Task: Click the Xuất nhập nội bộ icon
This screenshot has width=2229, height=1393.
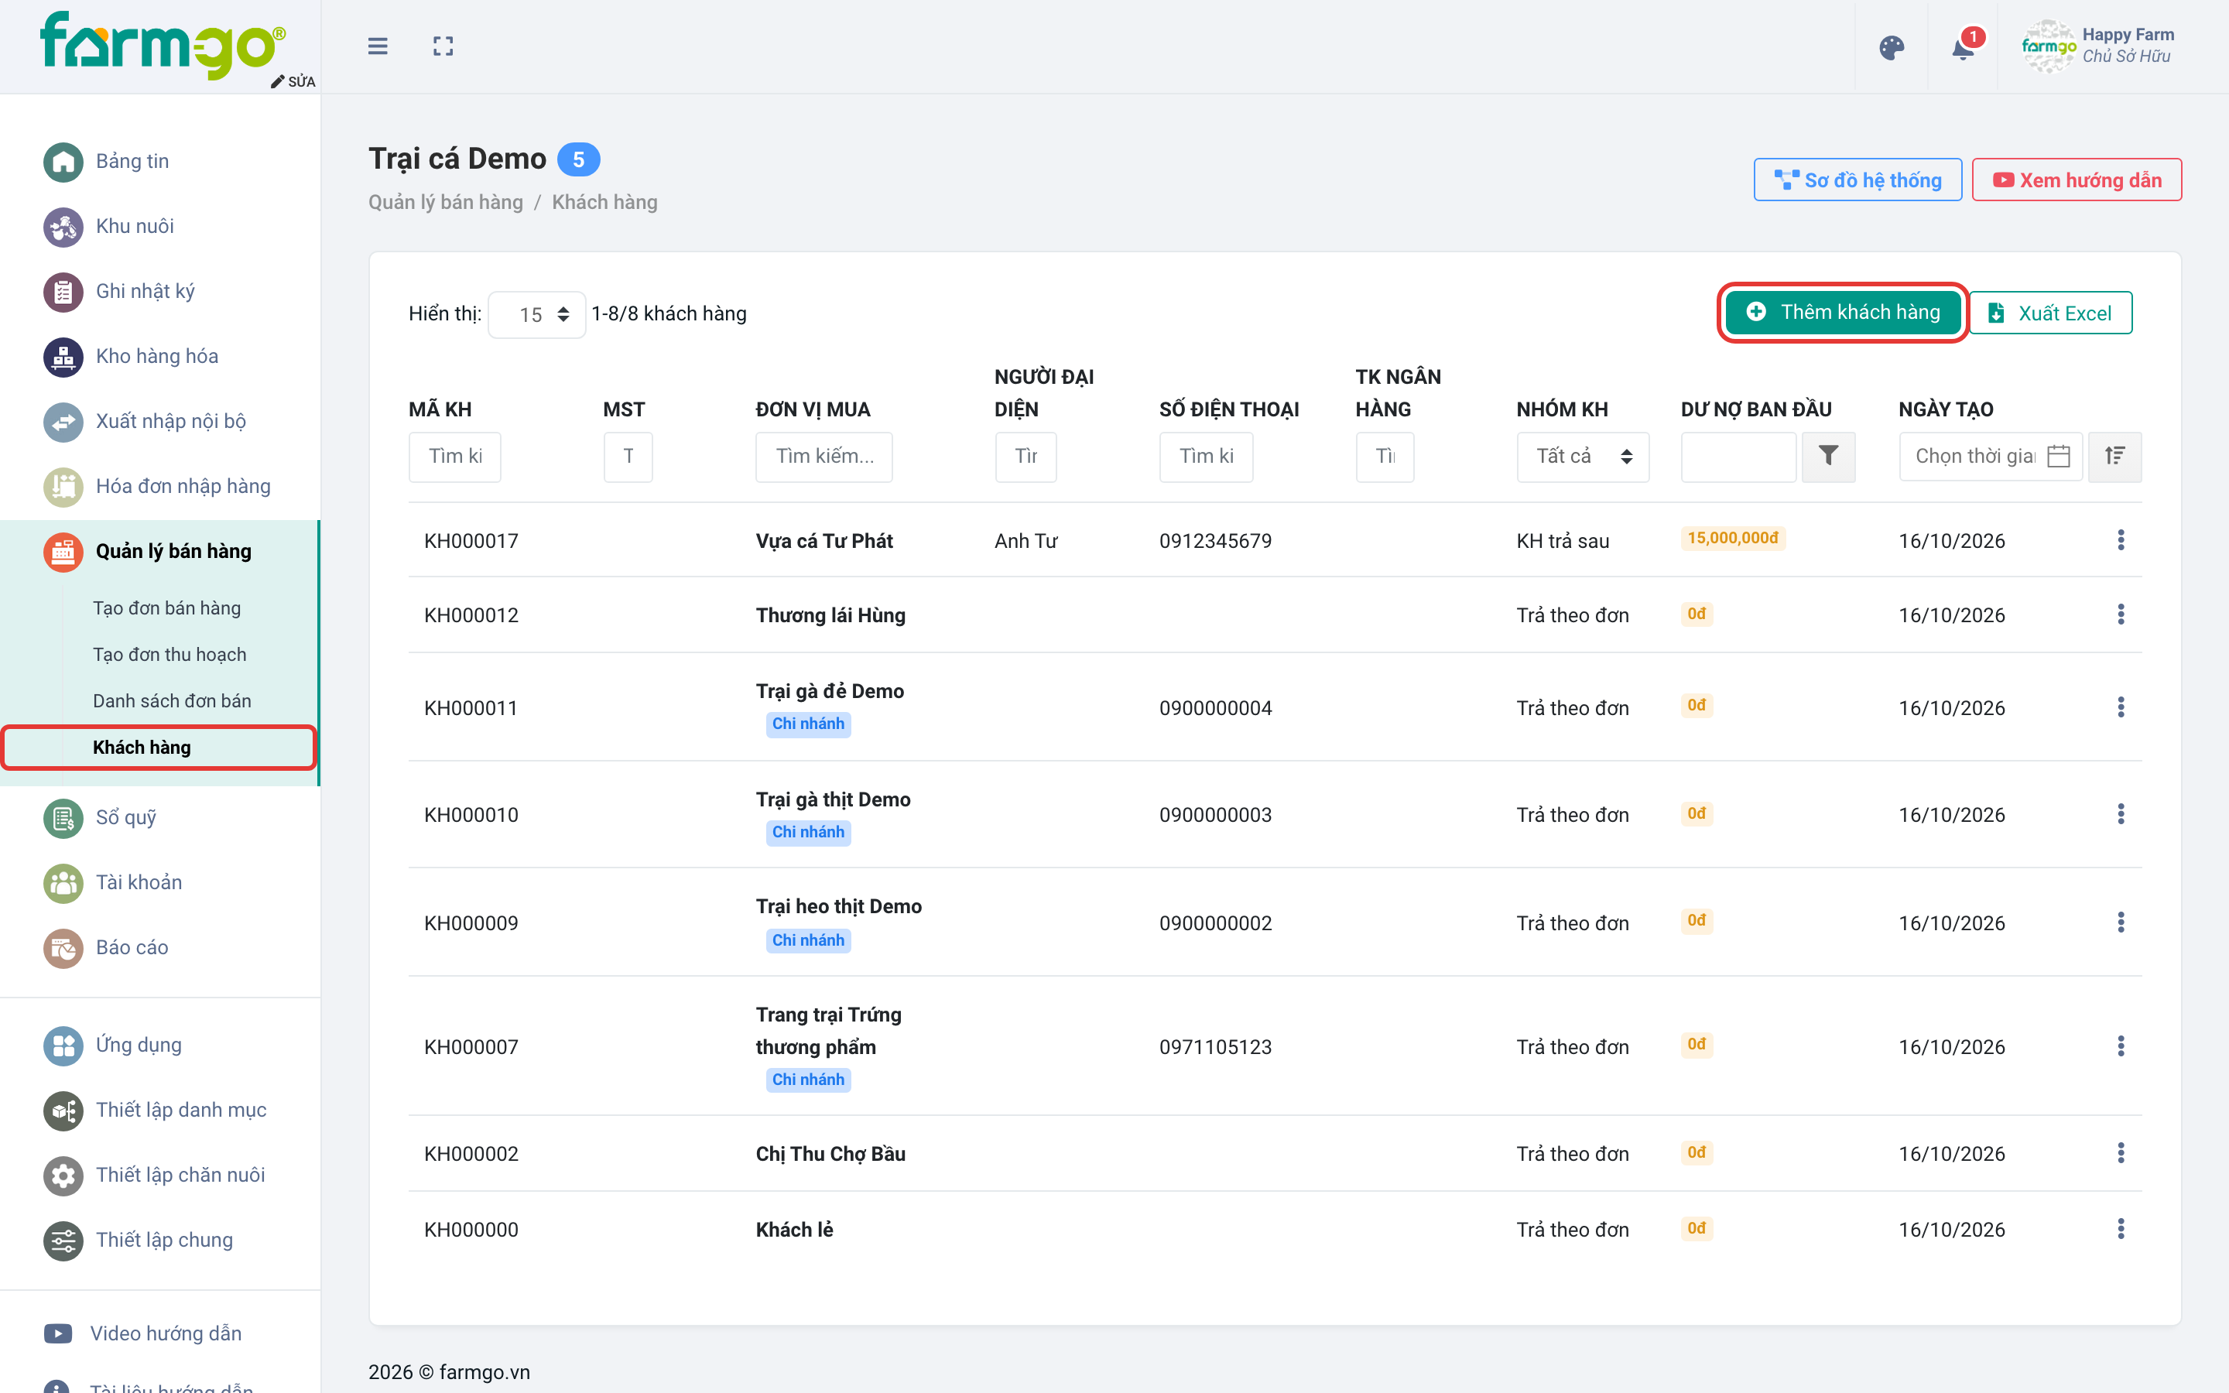Action: pyautogui.click(x=63, y=422)
